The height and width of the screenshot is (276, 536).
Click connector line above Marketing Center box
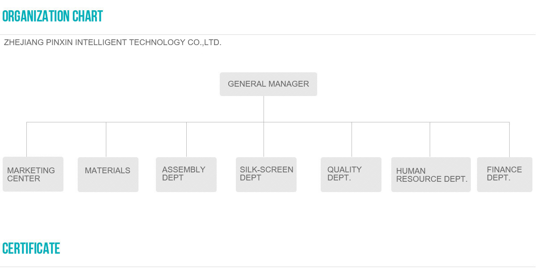coord(26,139)
